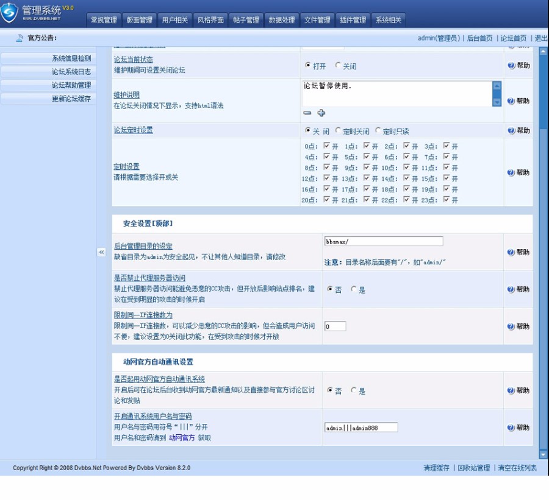The width and height of the screenshot is (549, 500).
Task: Click the 后台管理目录的设定 label link
Action: pyautogui.click(x=143, y=246)
